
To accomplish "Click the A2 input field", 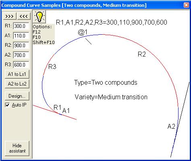I will point(21,55).
